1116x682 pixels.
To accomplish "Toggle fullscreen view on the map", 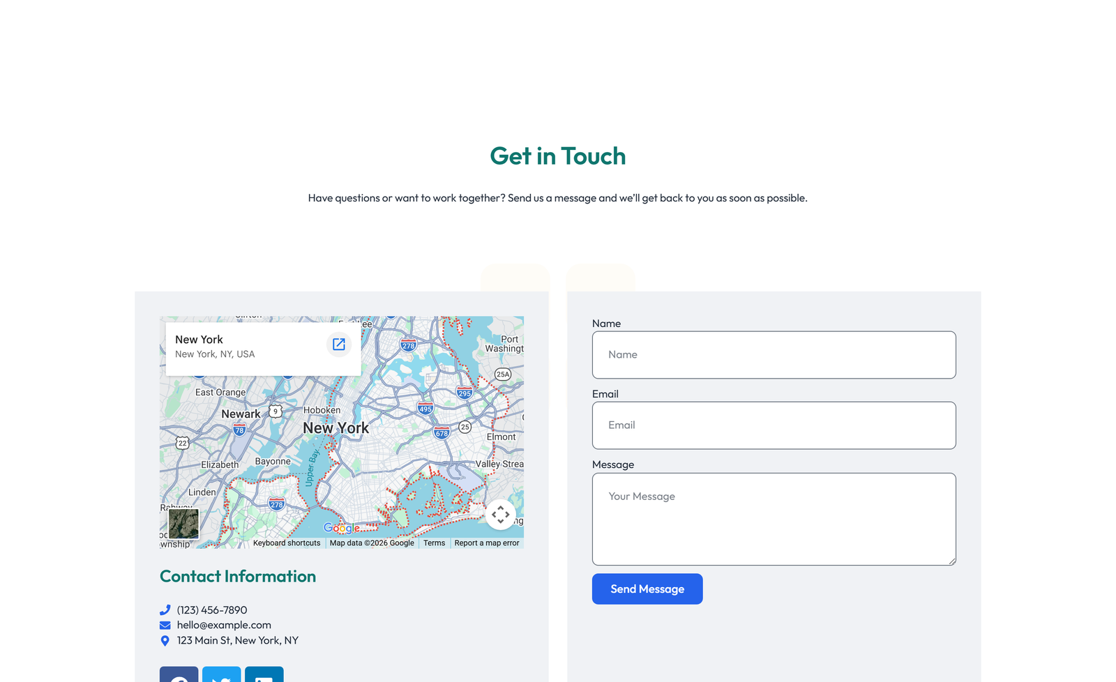I will (x=501, y=515).
